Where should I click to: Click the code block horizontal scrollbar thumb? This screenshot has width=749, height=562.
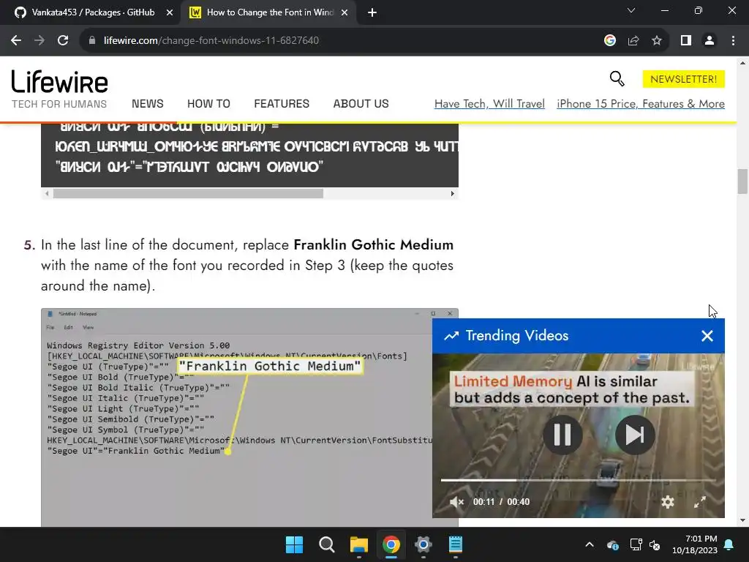(x=188, y=193)
